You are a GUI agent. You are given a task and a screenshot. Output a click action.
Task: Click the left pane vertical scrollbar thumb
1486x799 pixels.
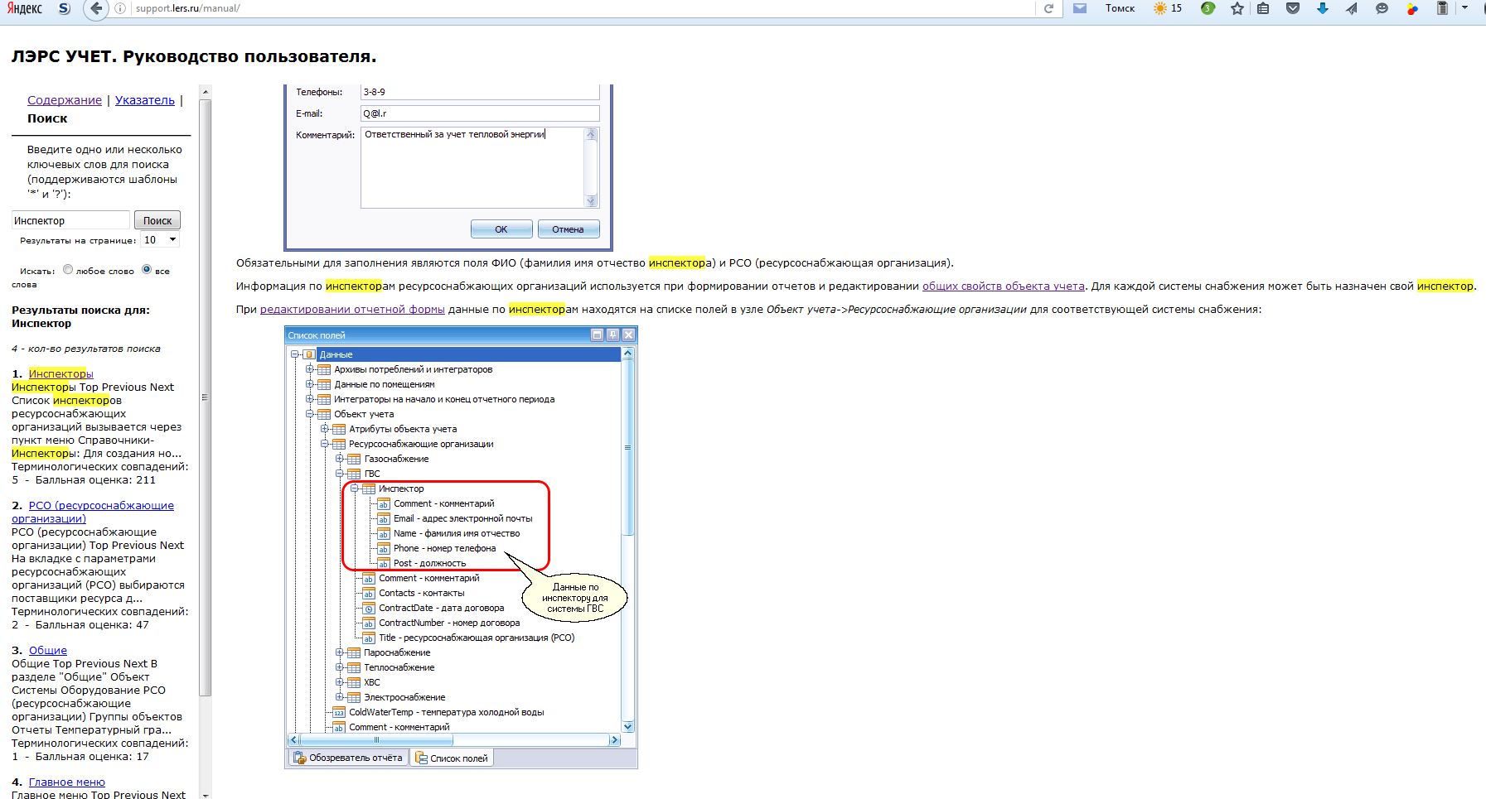point(205,397)
